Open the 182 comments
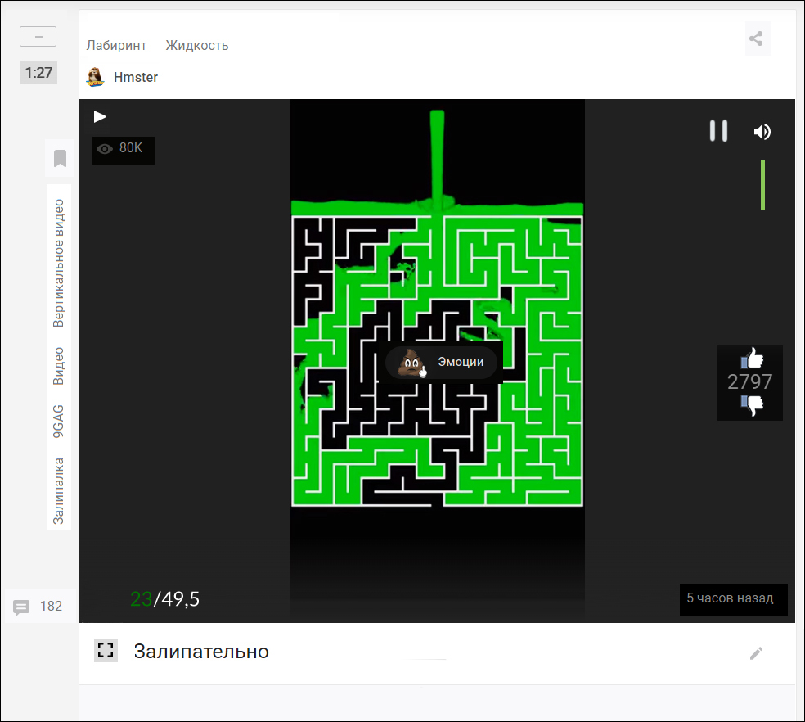 coord(38,607)
